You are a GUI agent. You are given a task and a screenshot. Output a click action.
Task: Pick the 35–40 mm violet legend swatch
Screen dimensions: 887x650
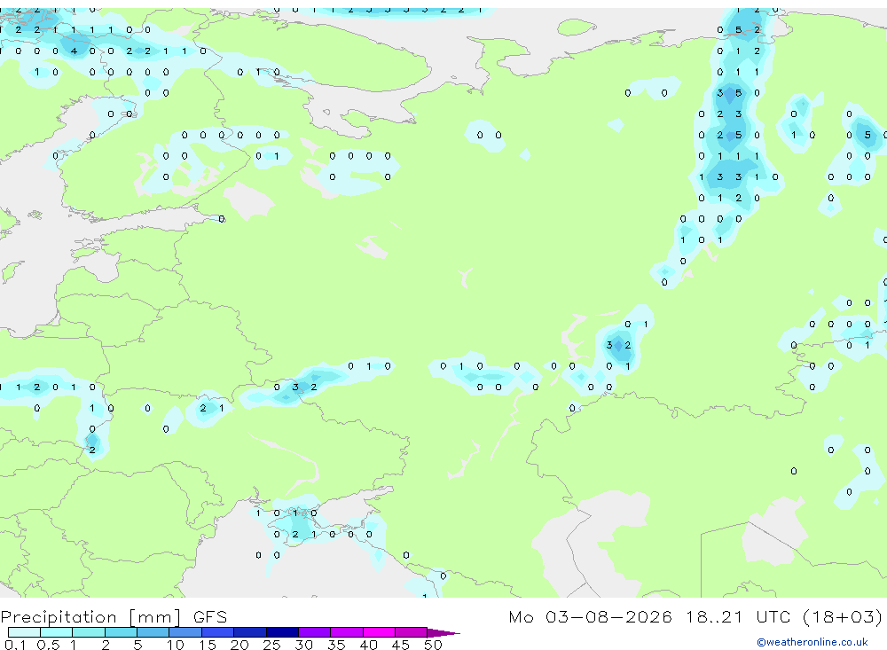(x=347, y=632)
